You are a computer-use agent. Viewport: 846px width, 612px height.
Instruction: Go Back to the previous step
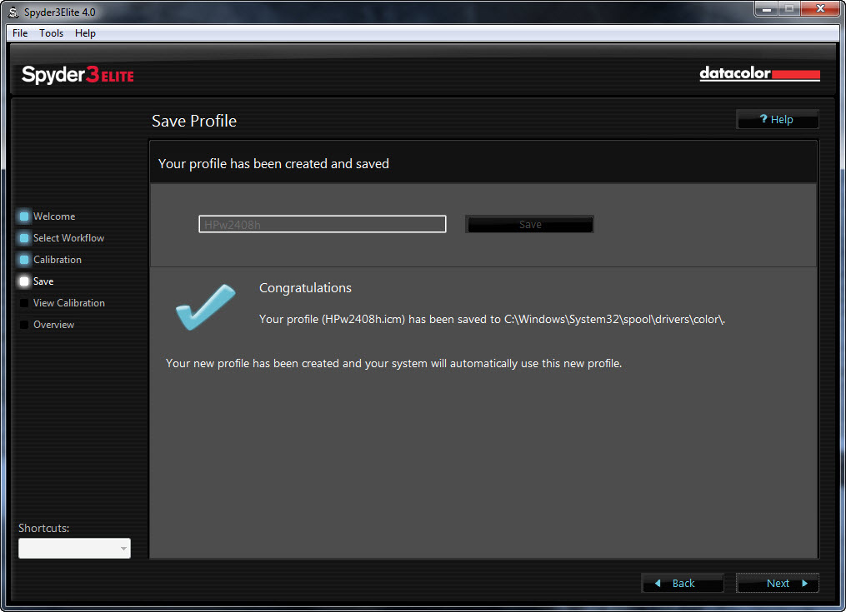click(x=683, y=583)
